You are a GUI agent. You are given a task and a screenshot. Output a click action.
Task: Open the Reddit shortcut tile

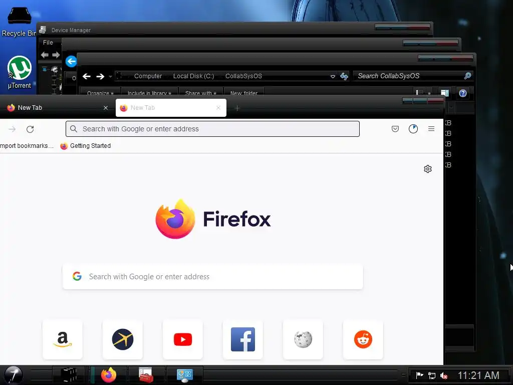(x=363, y=339)
